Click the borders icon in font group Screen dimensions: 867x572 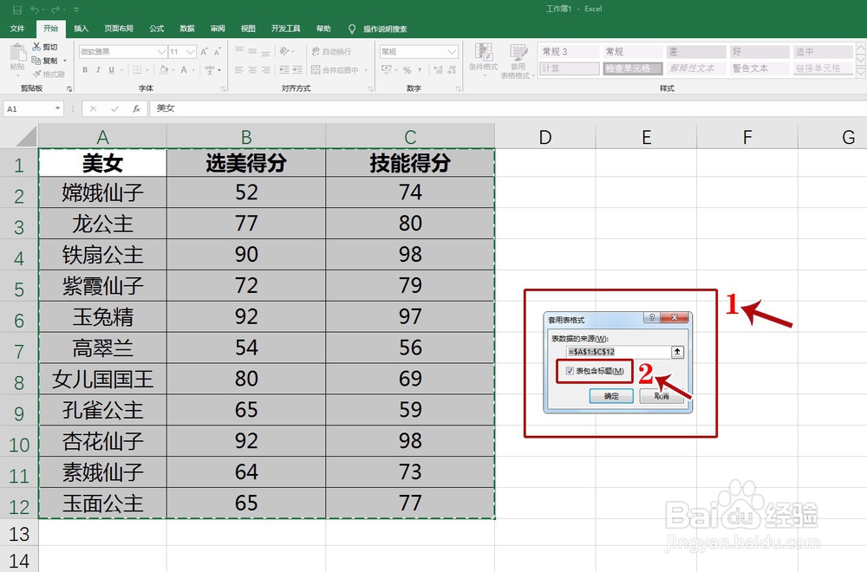(x=137, y=70)
